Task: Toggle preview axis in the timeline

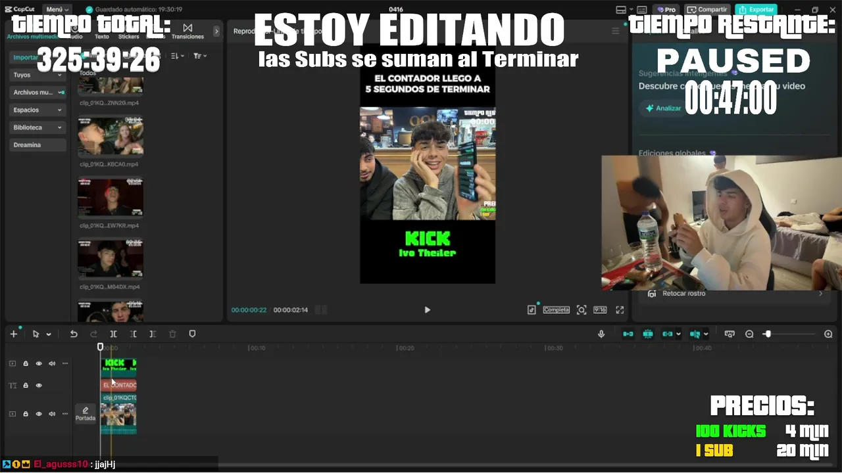Action: point(695,334)
